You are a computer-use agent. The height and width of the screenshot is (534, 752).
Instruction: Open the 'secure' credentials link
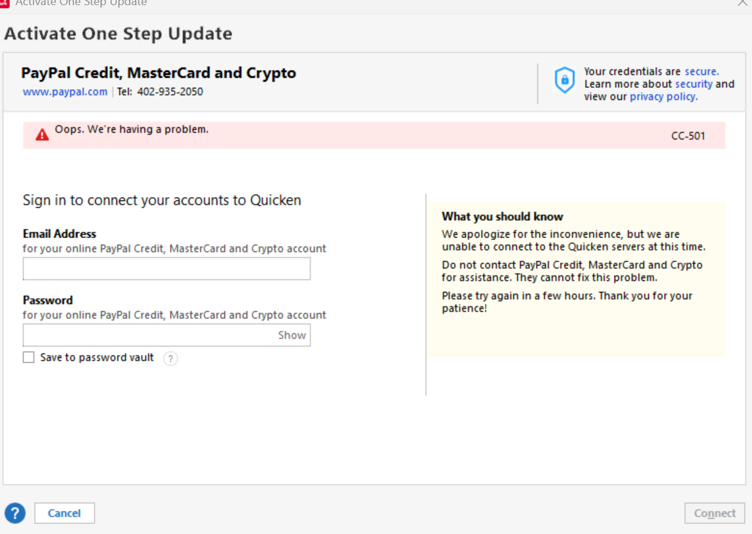(x=702, y=71)
